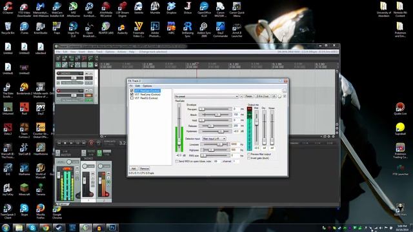Click the UI button in FX window
Image resolution: width=413 pixels, height=232 pixels.
274,96
